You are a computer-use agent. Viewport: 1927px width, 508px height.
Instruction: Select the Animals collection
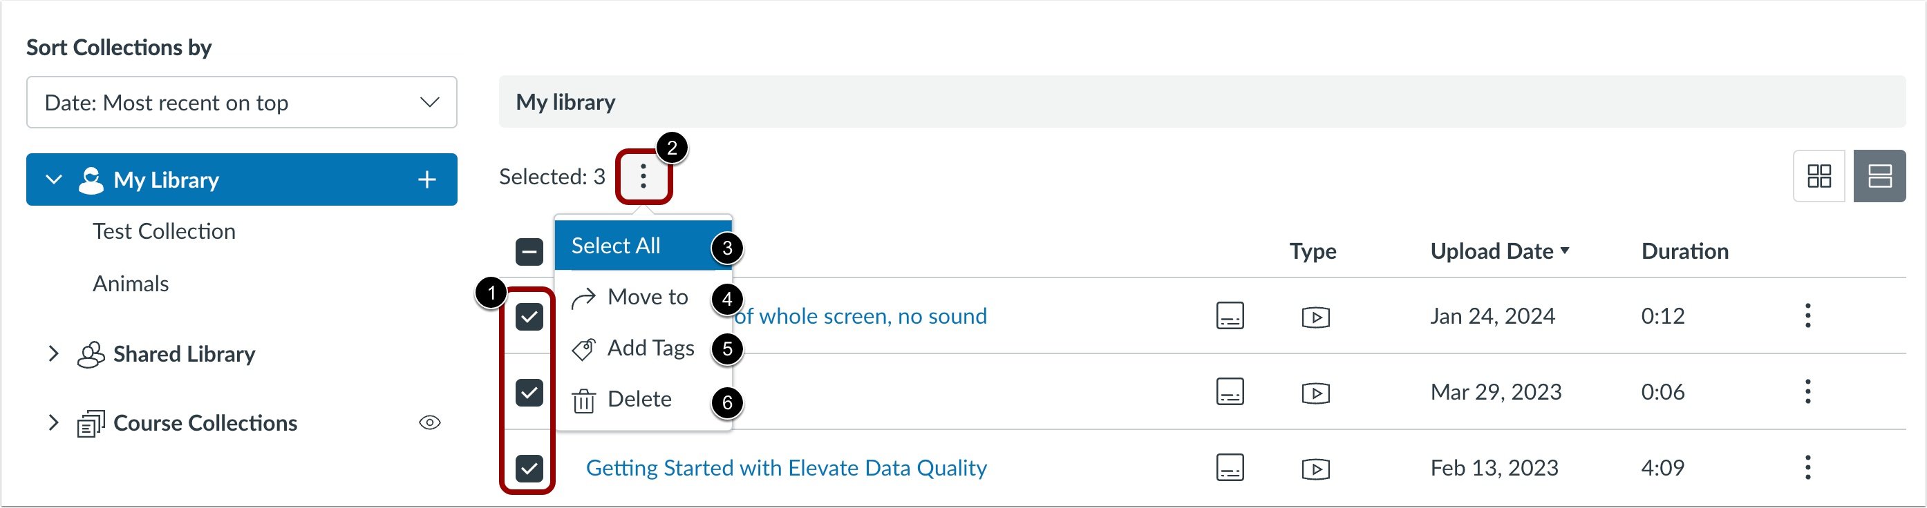(x=131, y=283)
